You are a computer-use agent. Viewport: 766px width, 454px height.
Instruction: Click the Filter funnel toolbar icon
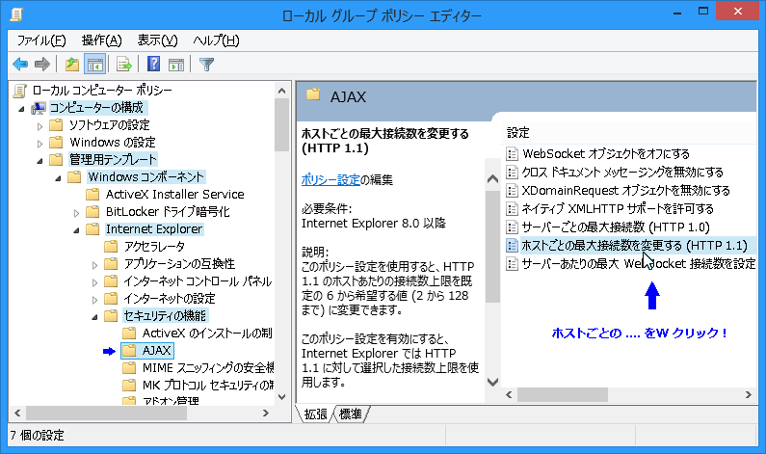tap(206, 64)
